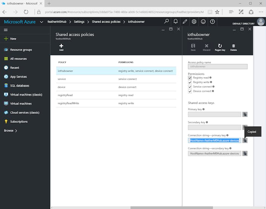Open portal settings gear

[x=194, y=21]
